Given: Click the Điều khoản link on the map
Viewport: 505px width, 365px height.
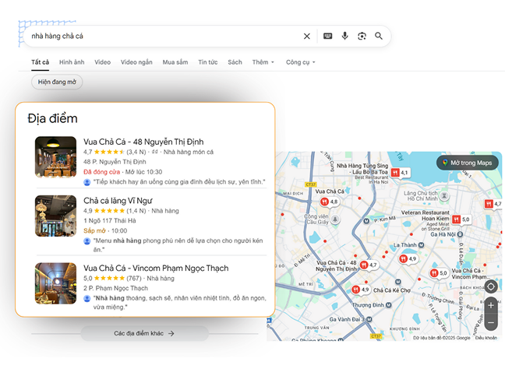Looking at the screenshot, I should tap(486, 338).
